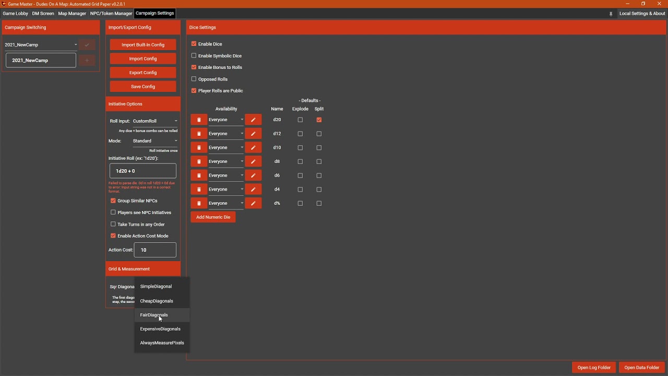Delete the d4 die row

click(198, 190)
